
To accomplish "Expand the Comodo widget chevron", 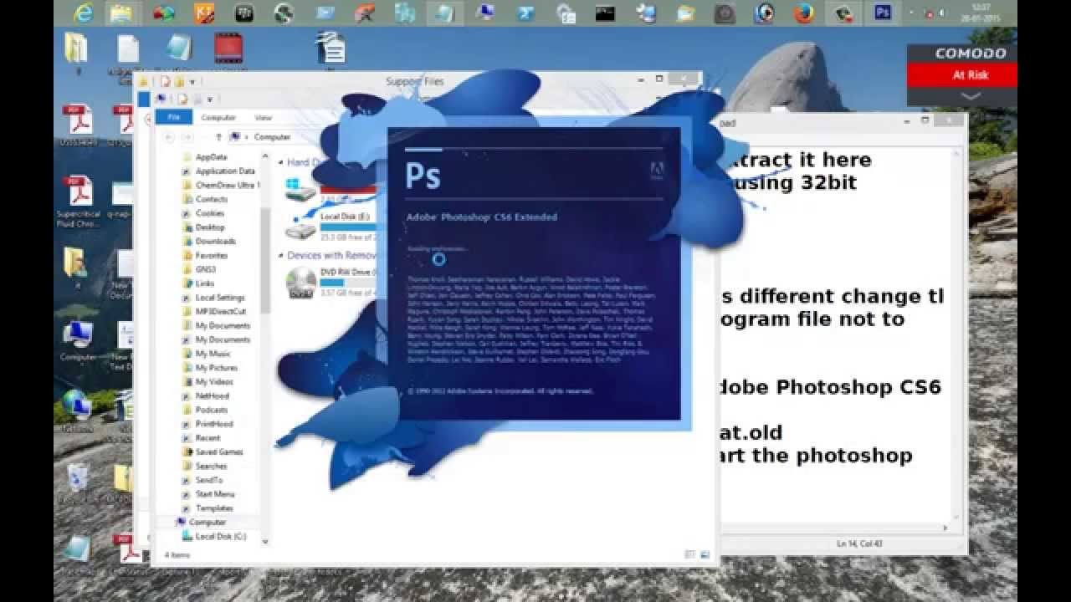I will click(x=971, y=96).
